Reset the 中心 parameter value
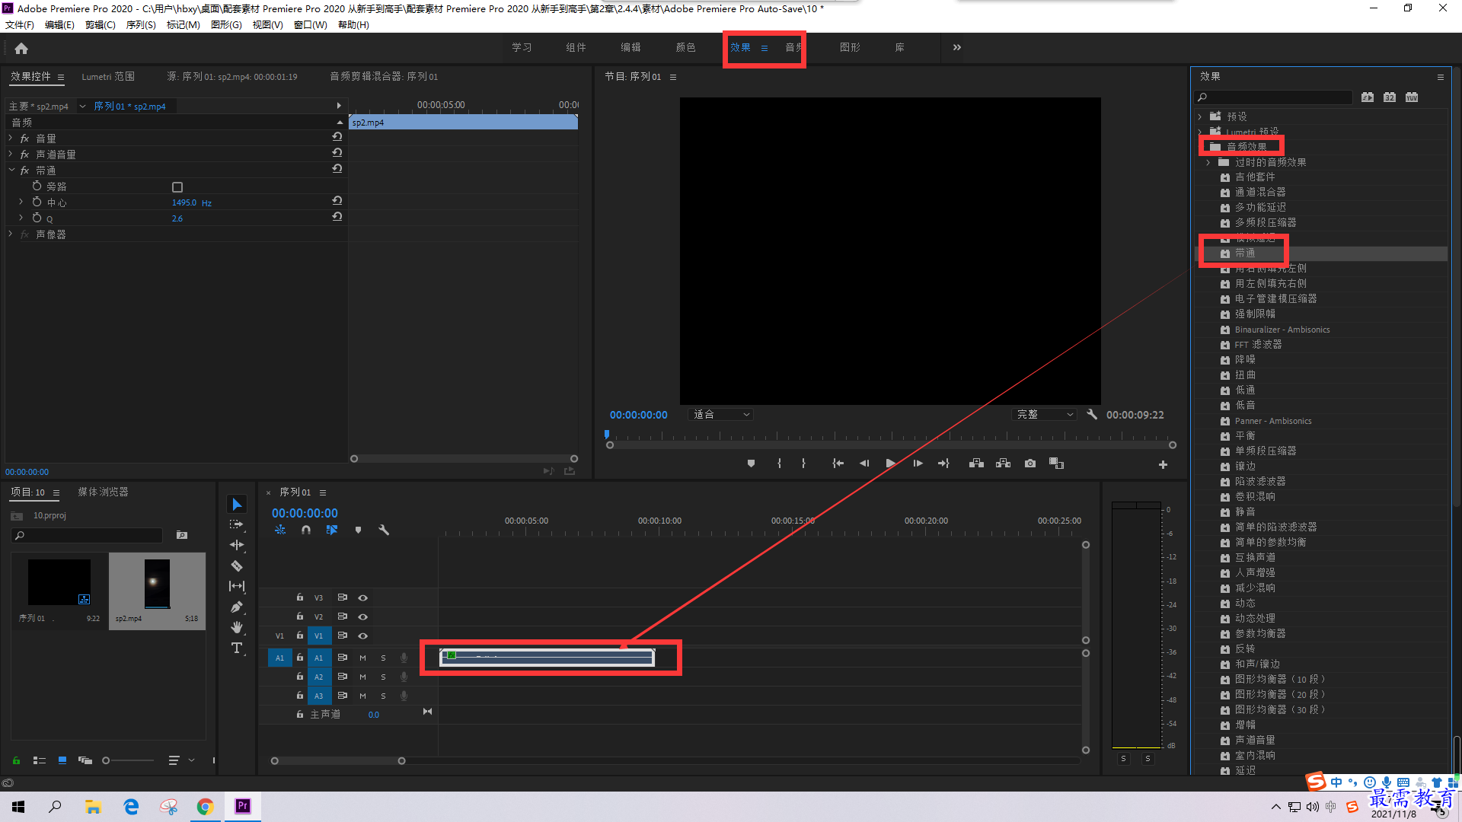 (x=337, y=201)
